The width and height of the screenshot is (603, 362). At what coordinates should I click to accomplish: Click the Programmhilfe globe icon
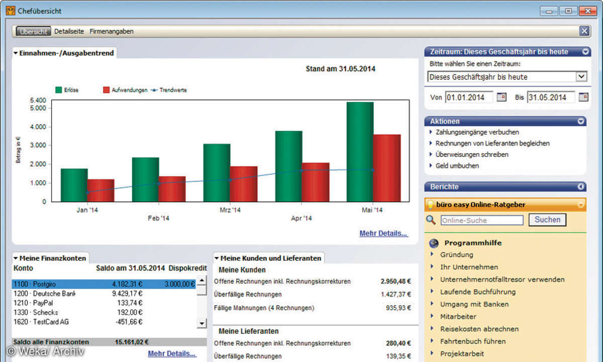tap(434, 243)
